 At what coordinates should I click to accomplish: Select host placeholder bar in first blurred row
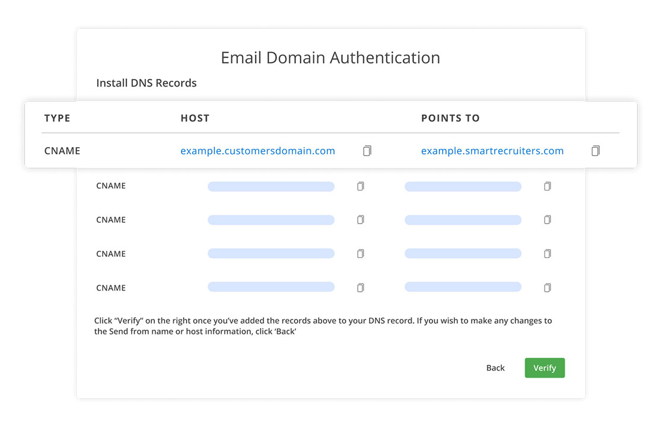[270, 186]
